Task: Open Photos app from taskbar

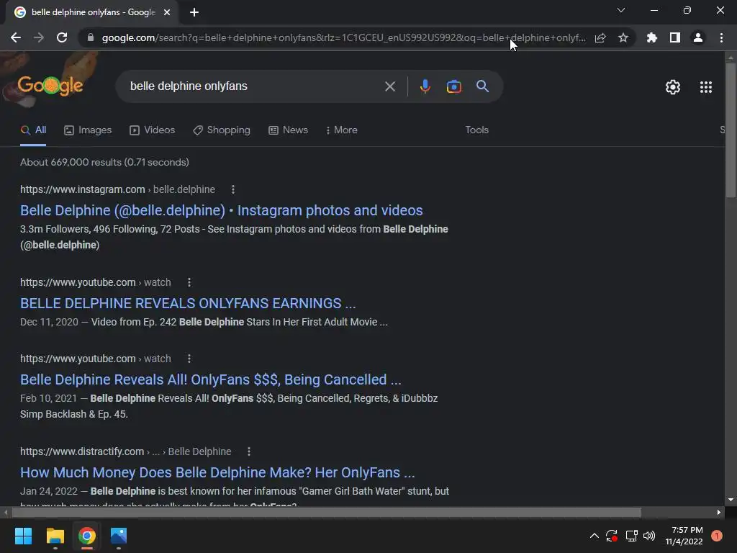Action: point(119,536)
